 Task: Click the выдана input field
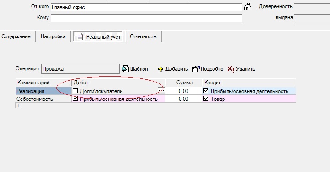(312, 18)
